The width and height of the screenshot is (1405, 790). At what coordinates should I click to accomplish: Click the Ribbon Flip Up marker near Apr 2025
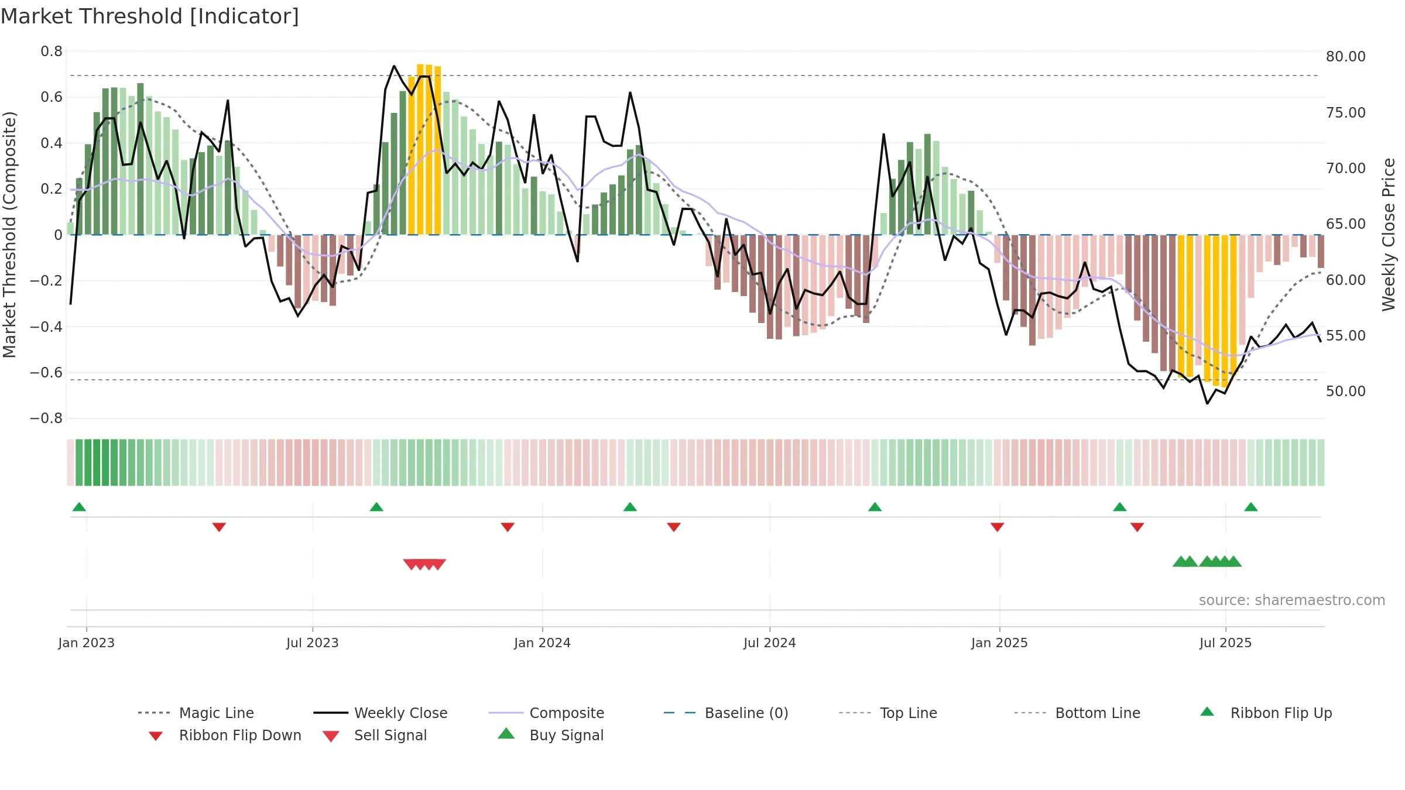click(1119, 507)
